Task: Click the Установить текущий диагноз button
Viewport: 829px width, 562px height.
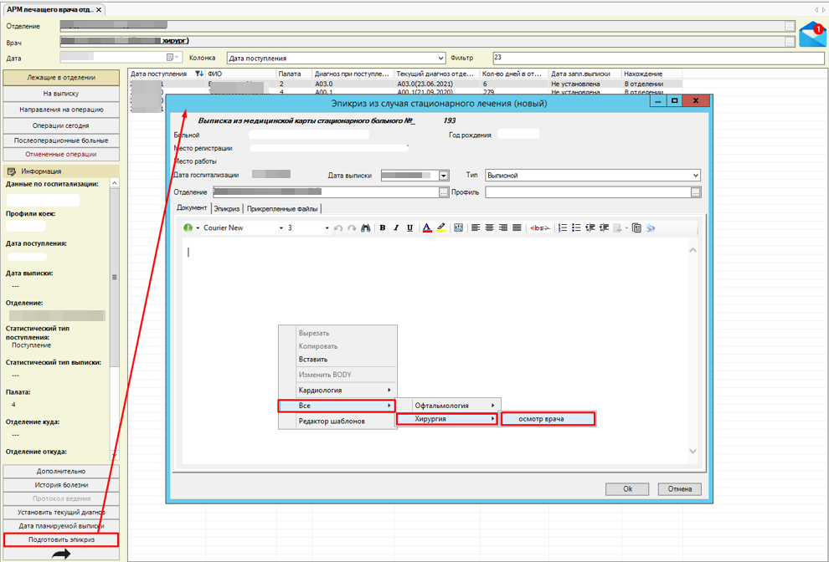Action: [61, 513]
